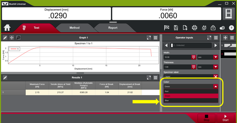Open Width numeric keypad button
Image resolution: width=237 pixels, height=123 pixels.
pyautogui.click(x=194, y=57)
